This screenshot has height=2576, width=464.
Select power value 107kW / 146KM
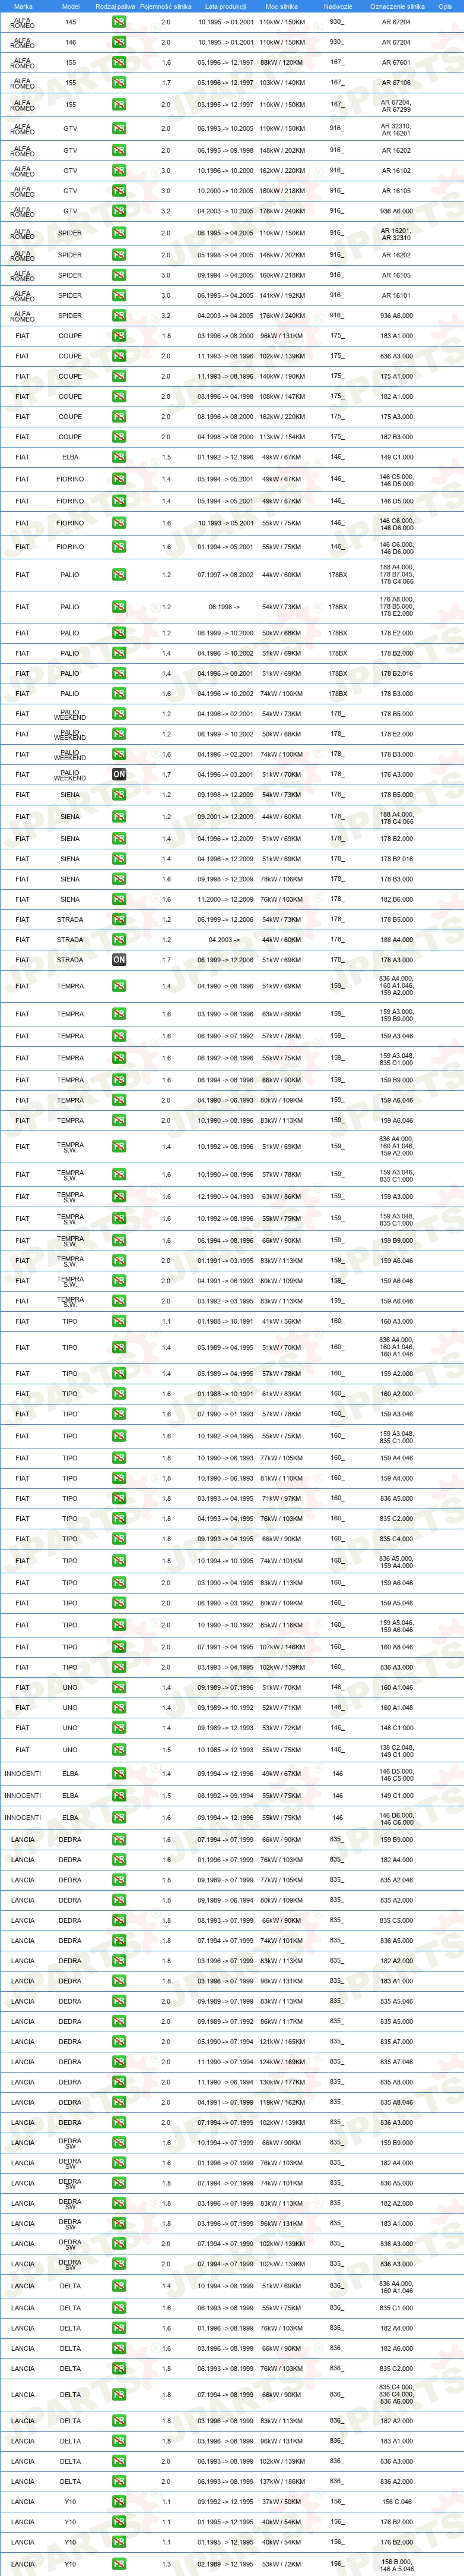[x=281, y=1647]
